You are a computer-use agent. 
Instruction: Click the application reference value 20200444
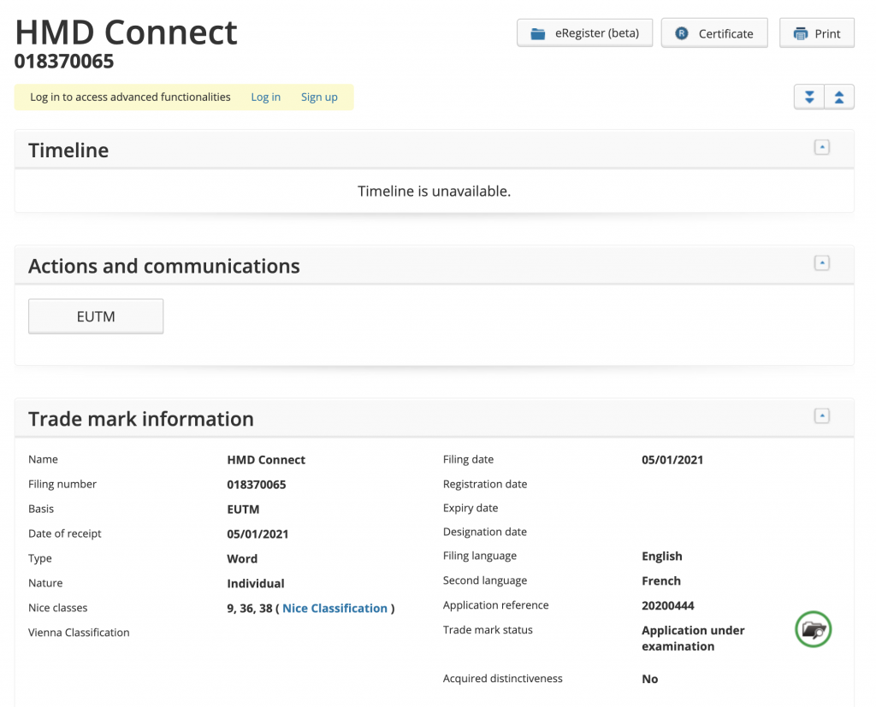click(667, 605)
